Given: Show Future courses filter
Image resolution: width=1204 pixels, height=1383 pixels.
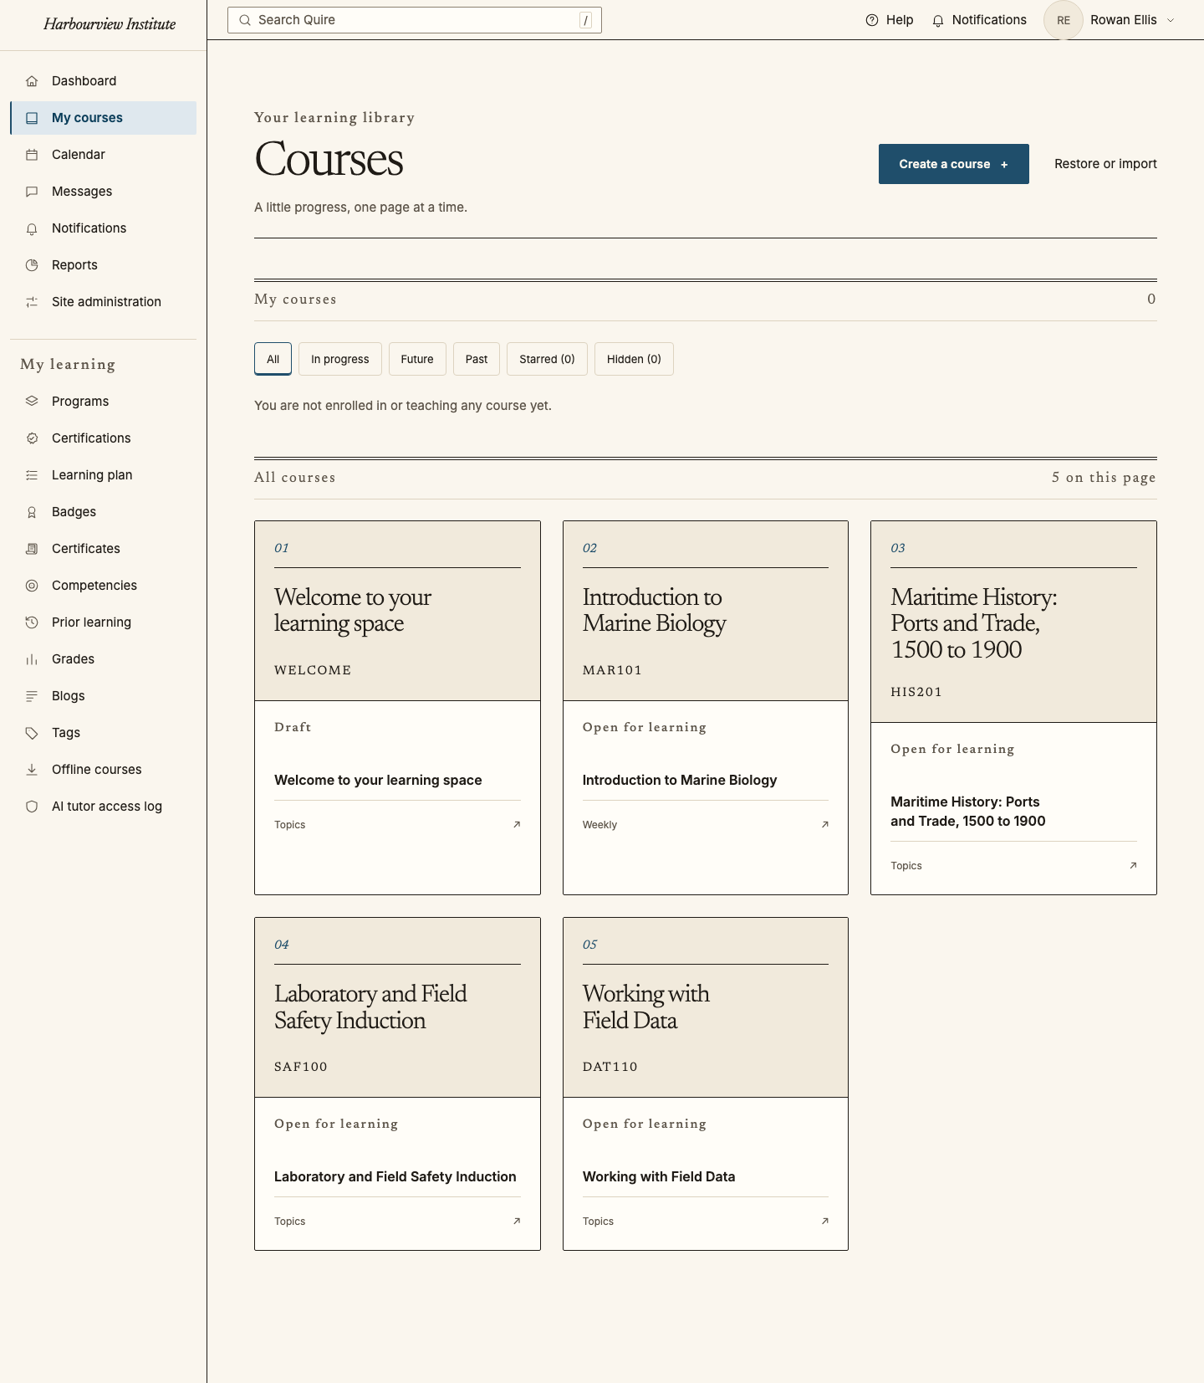Looking at the screenshot, I should coord(417,359).
